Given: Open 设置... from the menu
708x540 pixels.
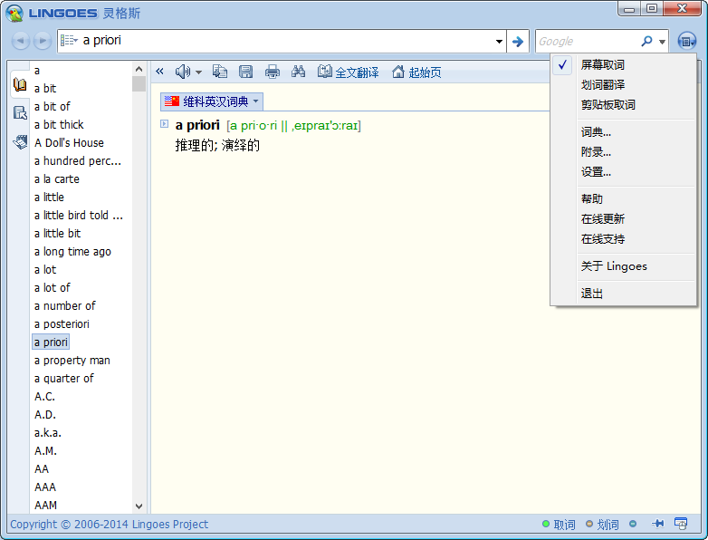Looking at the screenshot, I should (x=623, y=172).
